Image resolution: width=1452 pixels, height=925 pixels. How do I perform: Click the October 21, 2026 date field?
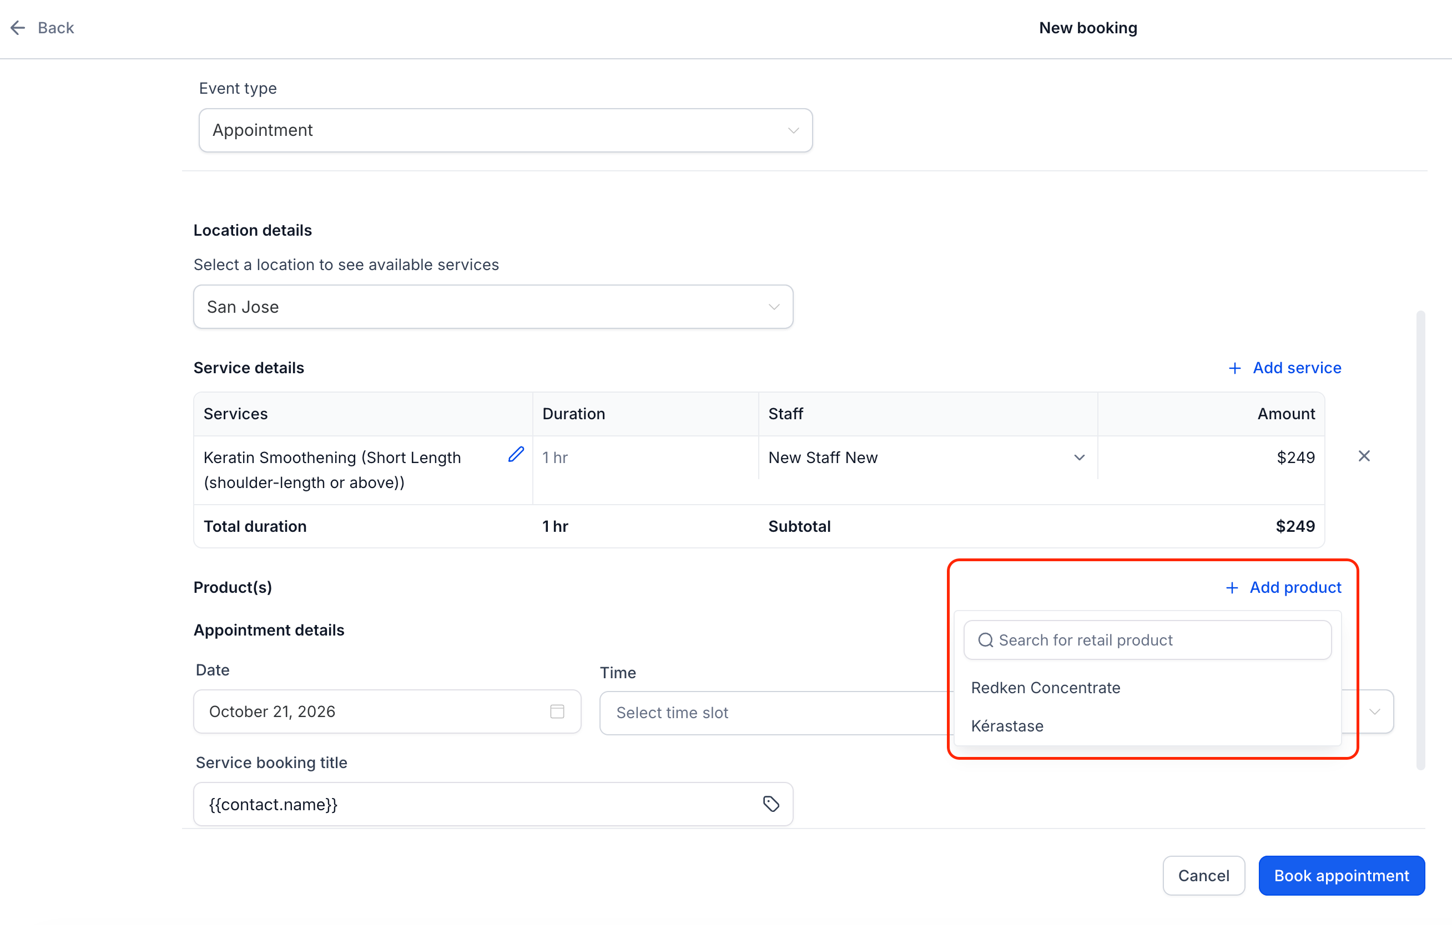(387, 711)
